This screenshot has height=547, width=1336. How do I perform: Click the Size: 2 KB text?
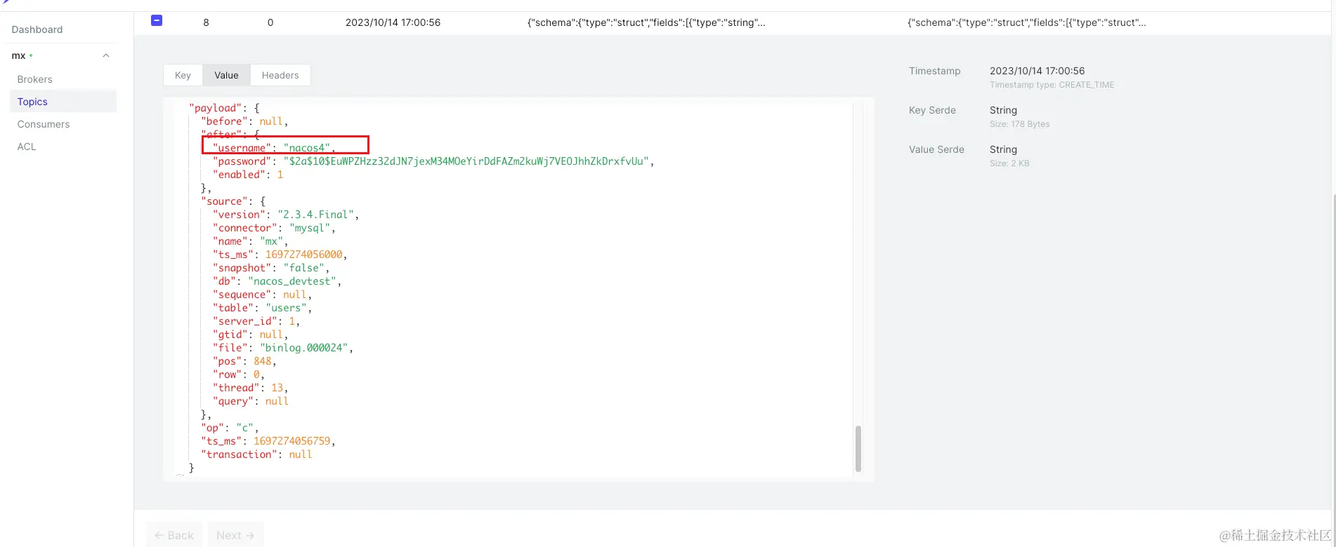tap(1009, 163)
